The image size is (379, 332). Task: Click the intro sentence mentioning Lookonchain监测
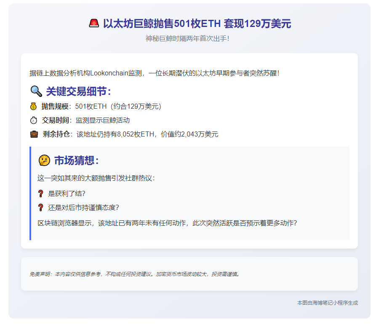point(155,73)
